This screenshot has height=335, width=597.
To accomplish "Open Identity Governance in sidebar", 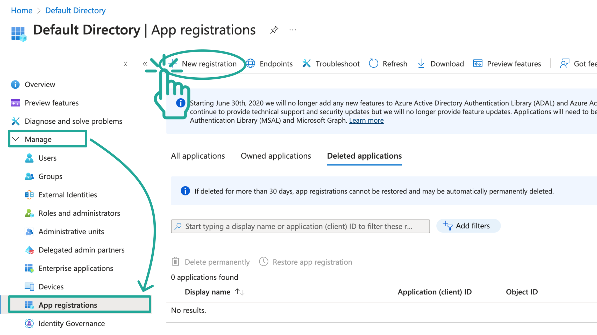I will coord(72,323).
